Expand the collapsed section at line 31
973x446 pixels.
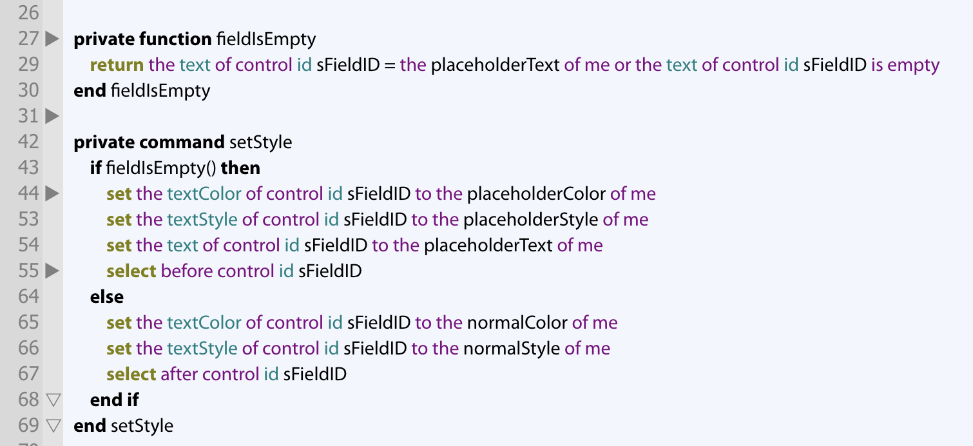click(x=52, y=117)
